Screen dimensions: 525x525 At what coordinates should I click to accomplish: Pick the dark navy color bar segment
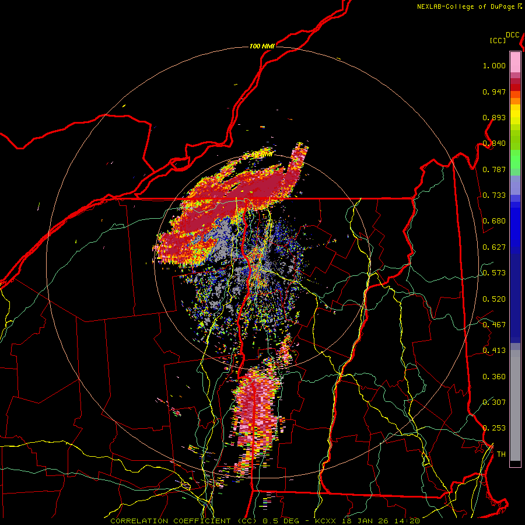pos(515,298)
